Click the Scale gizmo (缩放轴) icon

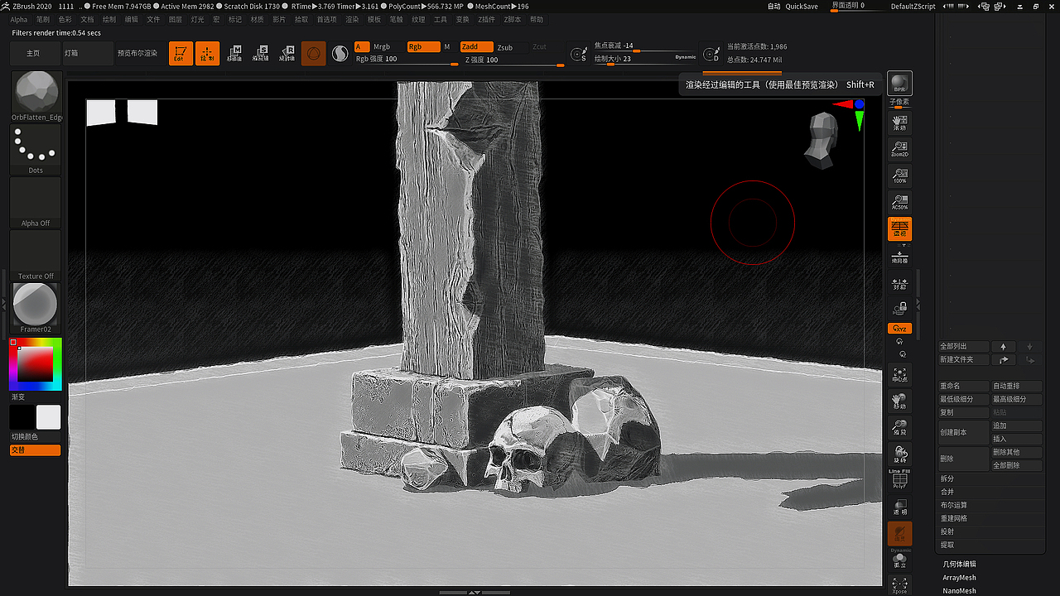pyautogui.click(x=261, y=54)
